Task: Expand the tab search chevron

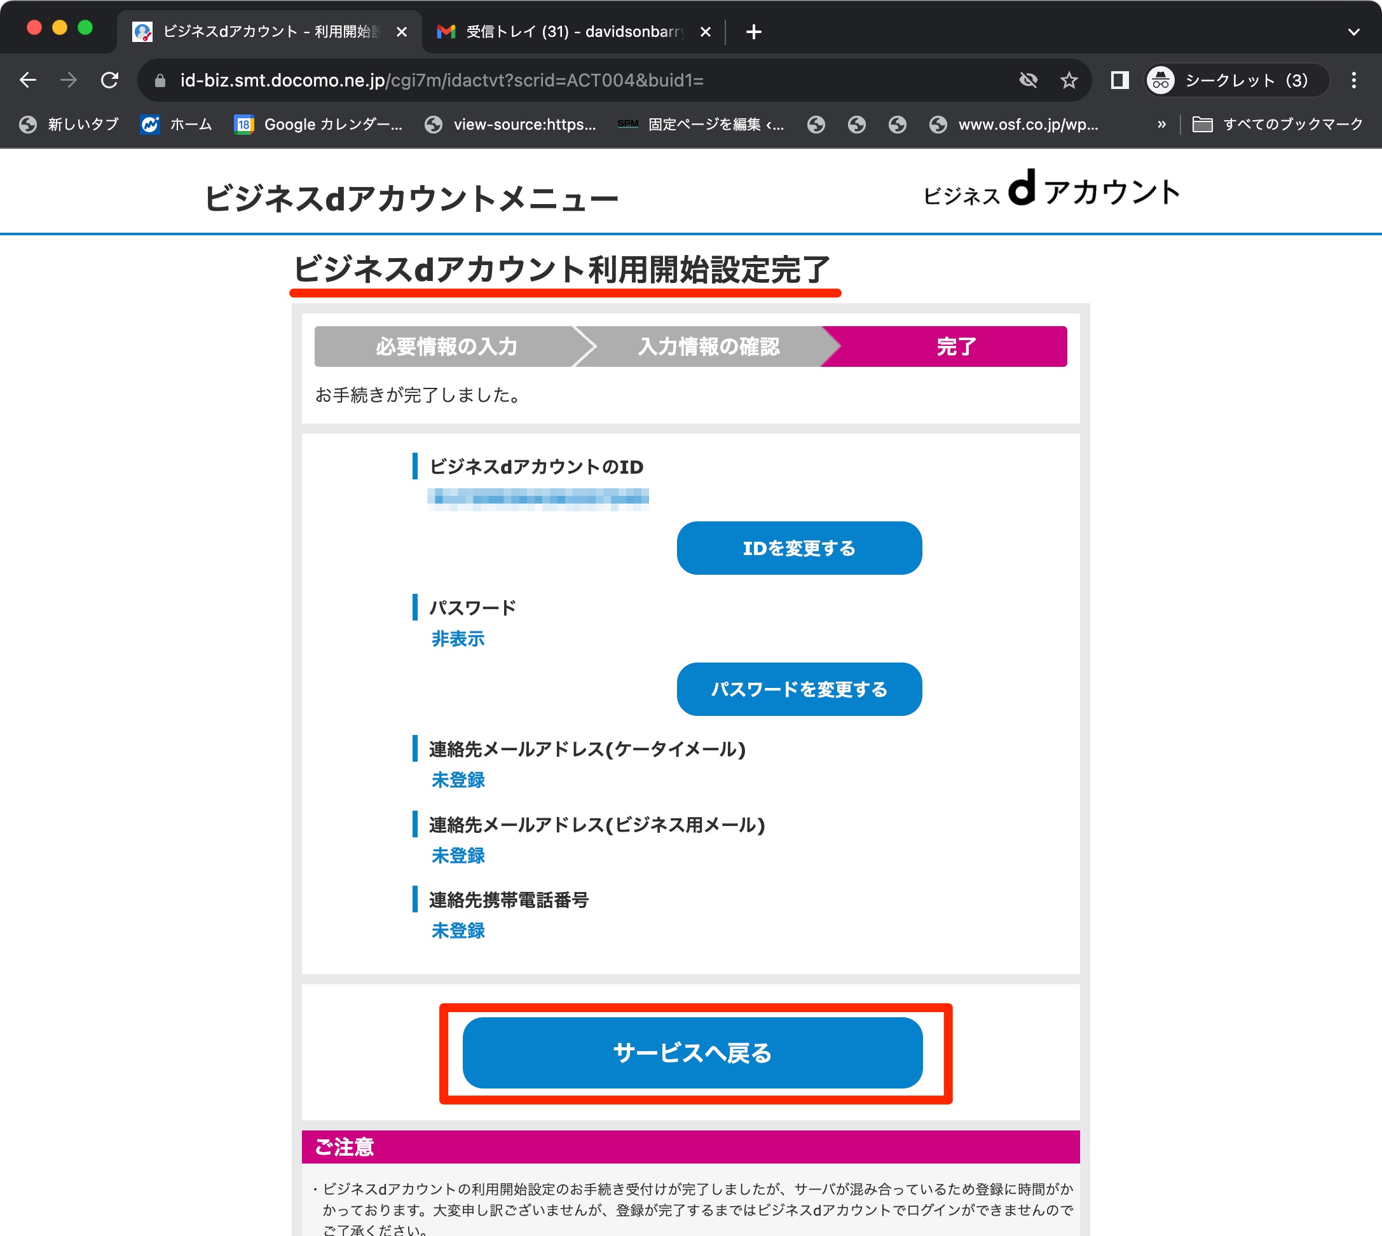Action: tap(1353, 32)
